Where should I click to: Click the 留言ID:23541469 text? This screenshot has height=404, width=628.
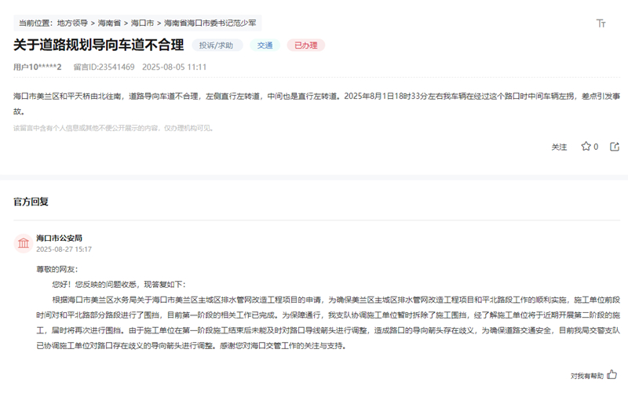104,67
